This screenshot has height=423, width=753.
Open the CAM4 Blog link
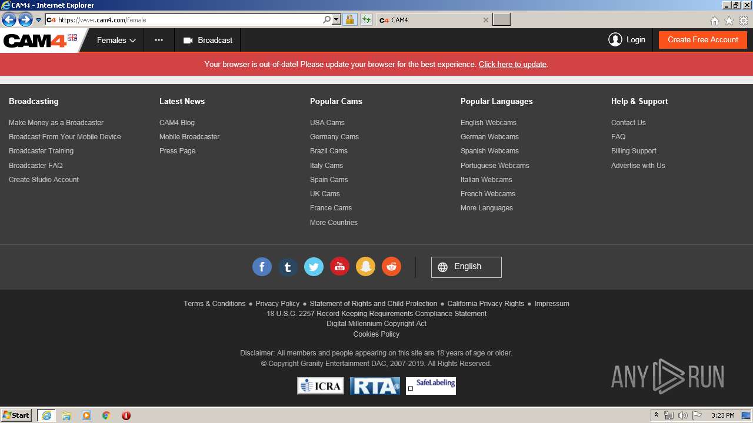click(177, 123)
